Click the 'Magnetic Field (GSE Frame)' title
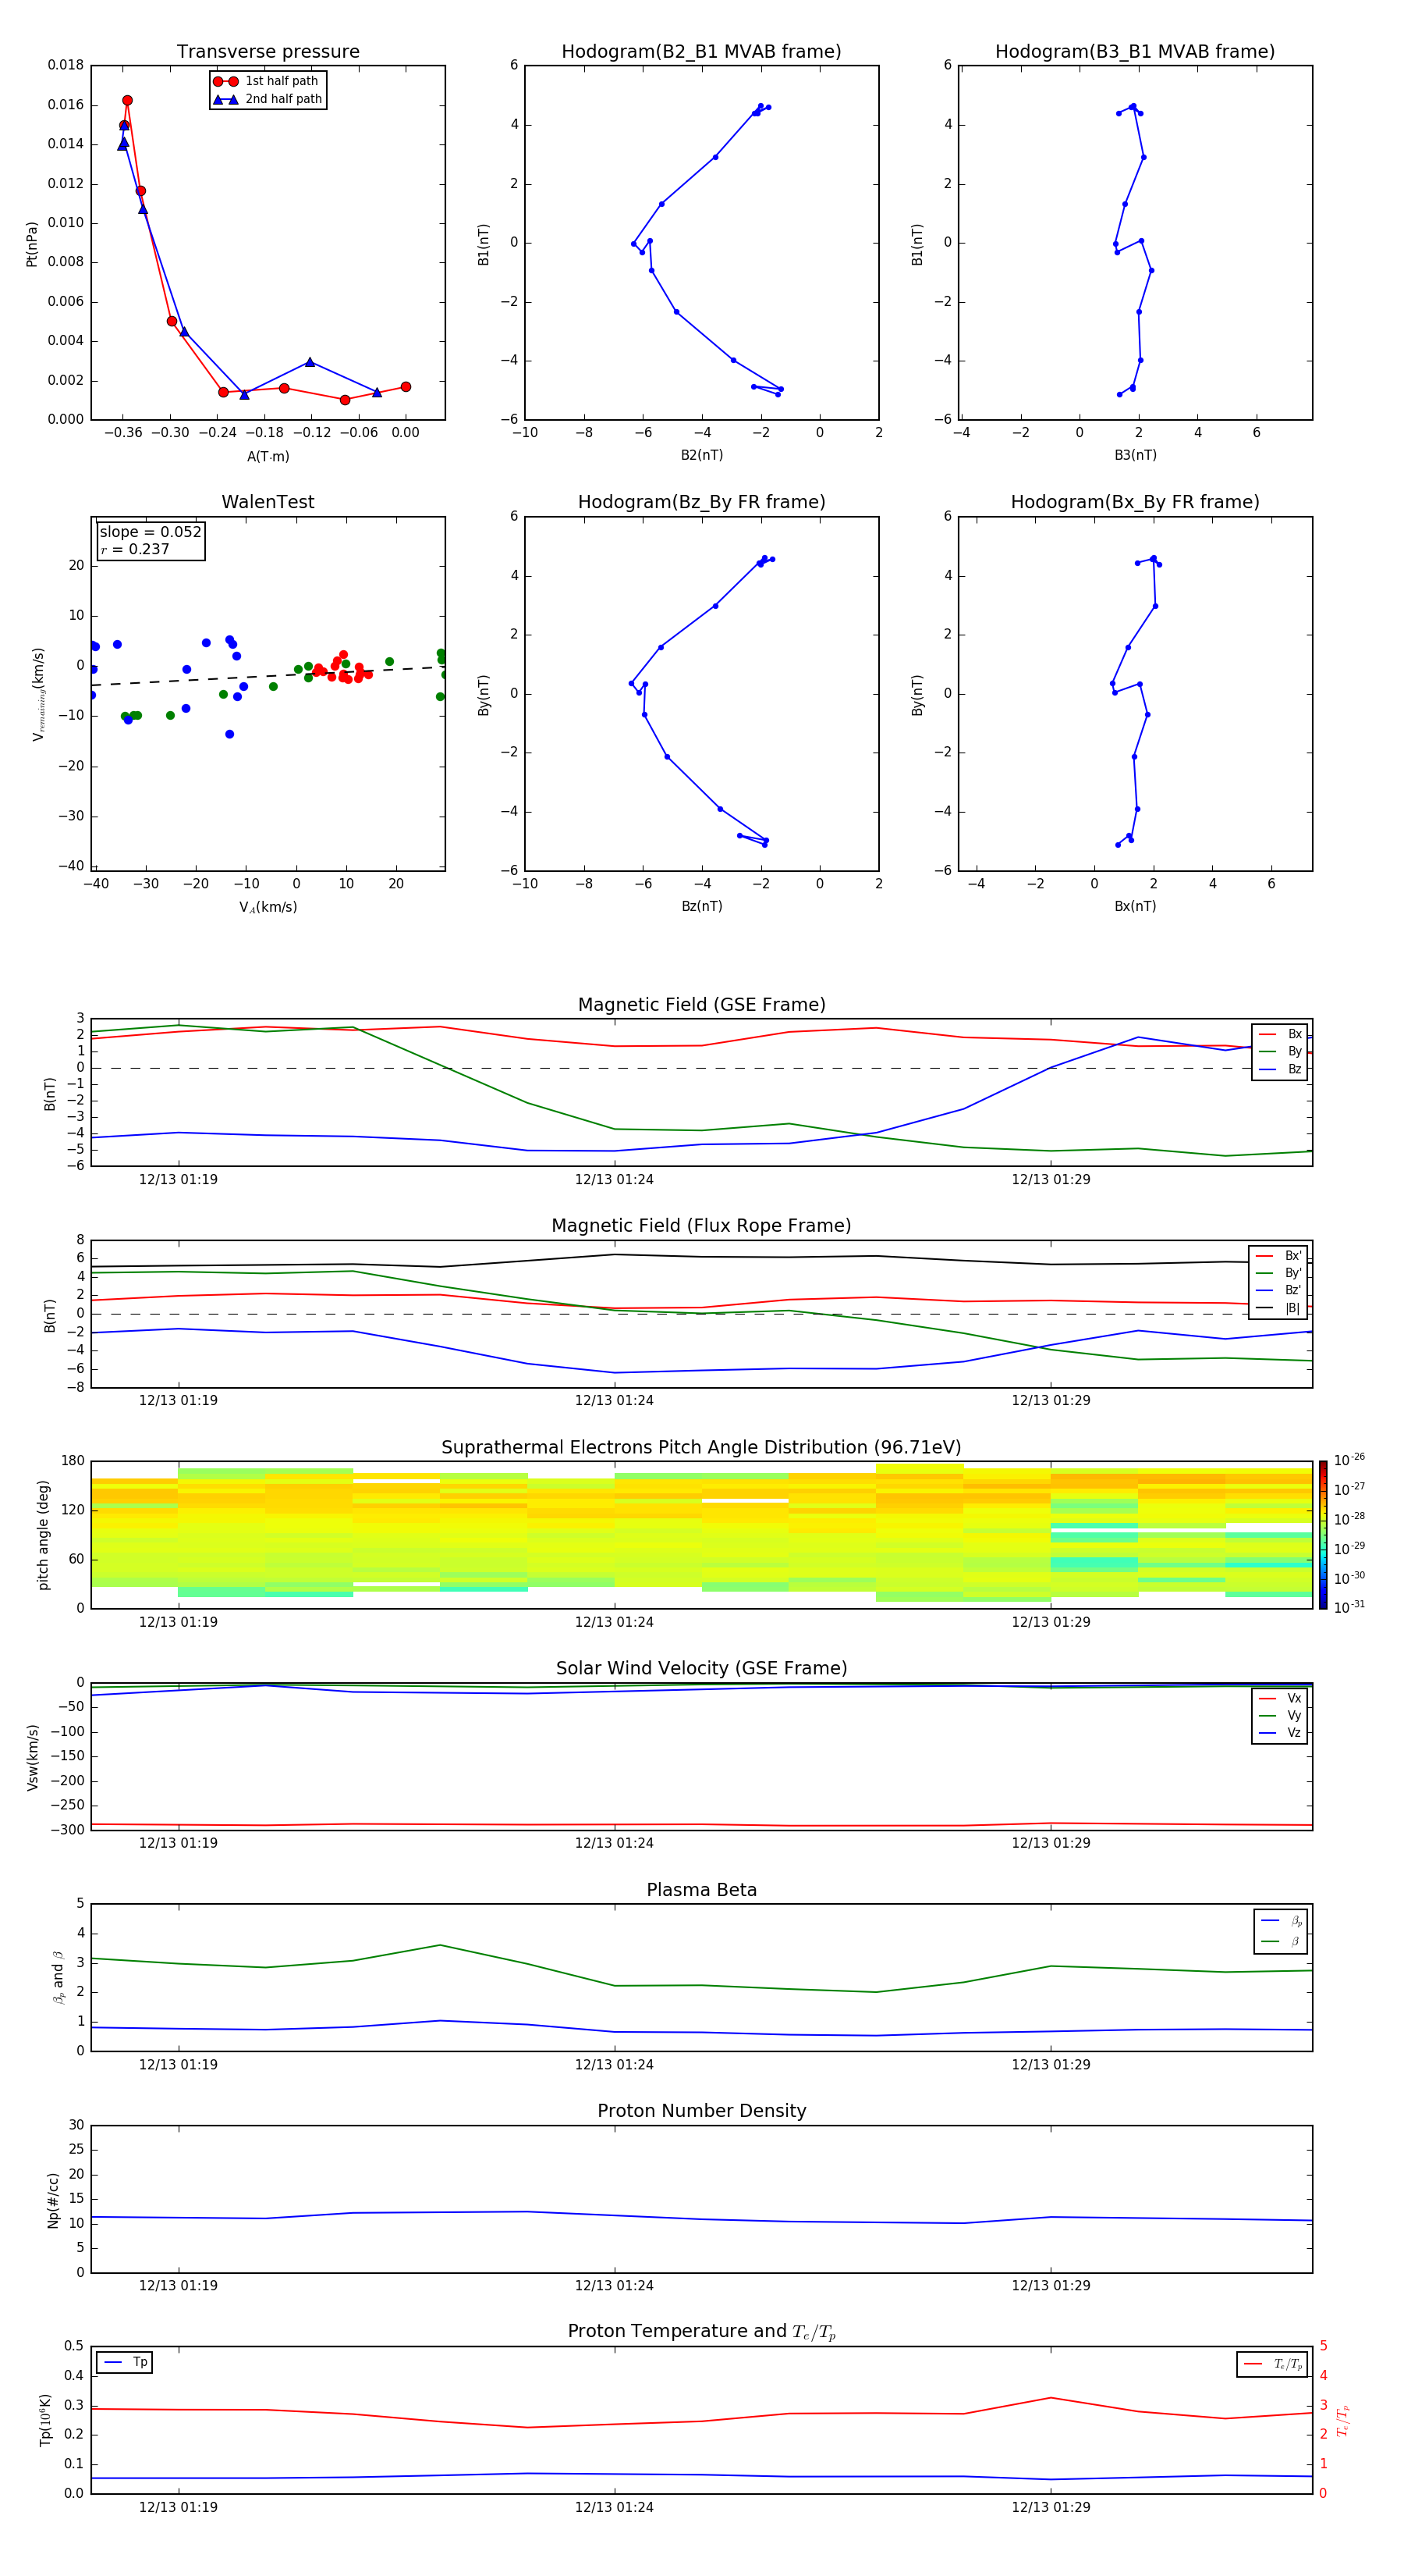Image resolution: width=1404 pixels, height=2576 pixels. (x=701, y=1005)
